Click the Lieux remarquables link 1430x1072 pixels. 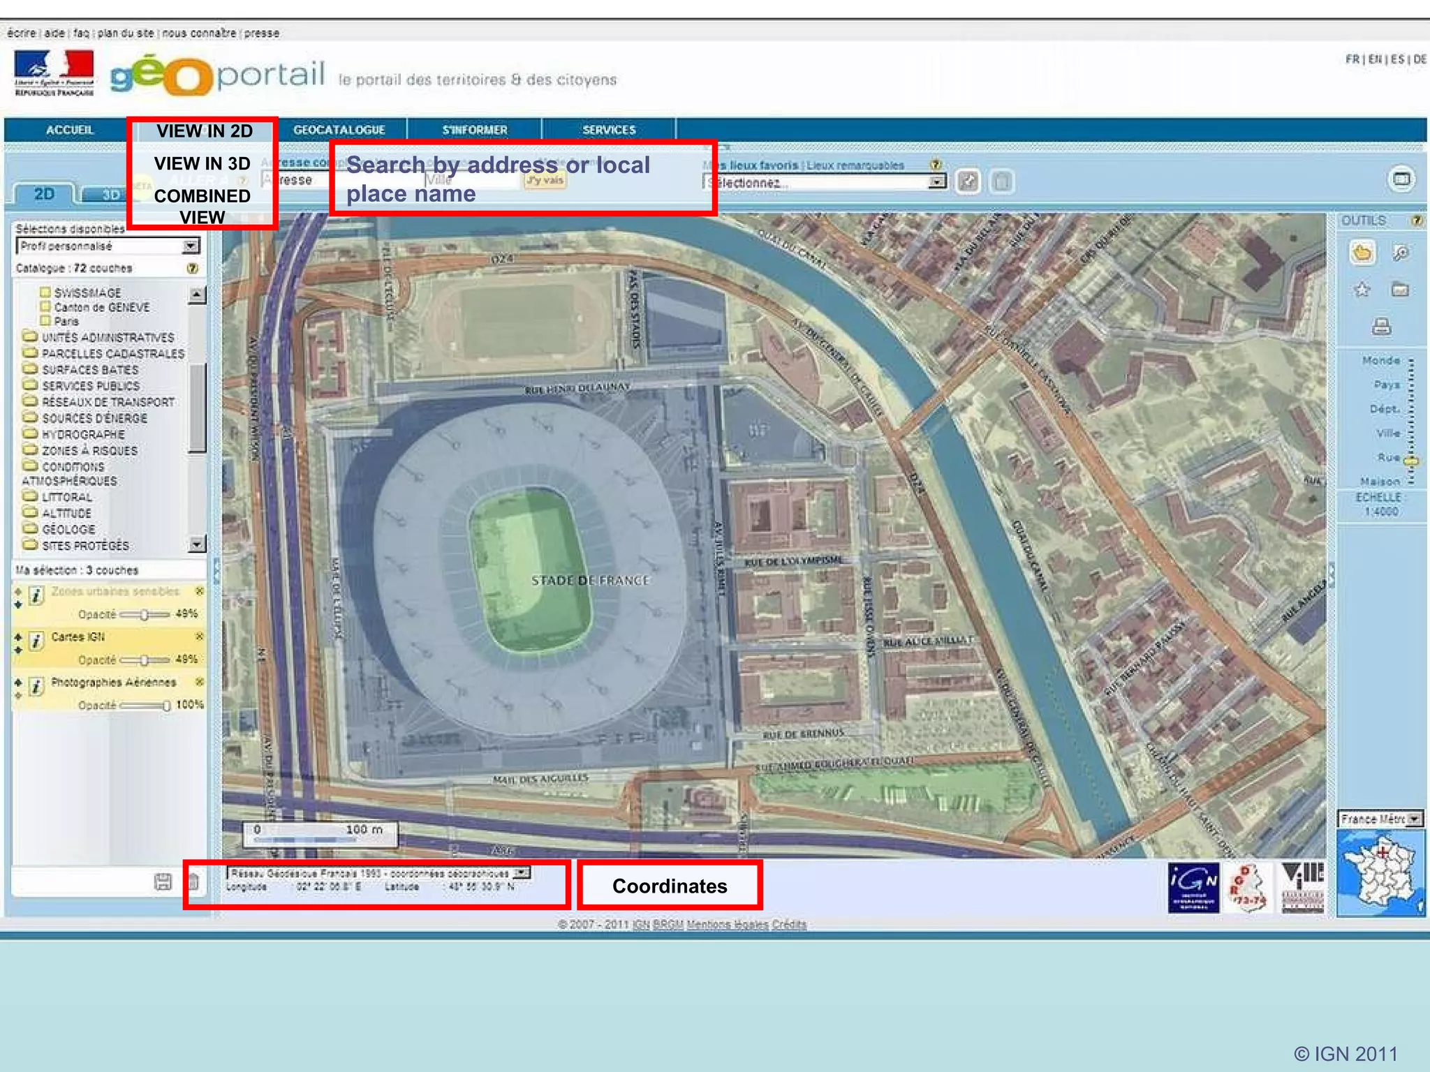pyautogui.click(x=855, y=165)
